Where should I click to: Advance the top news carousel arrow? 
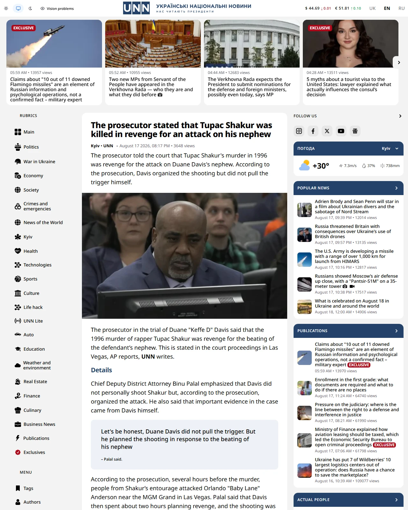click(399, 62)
